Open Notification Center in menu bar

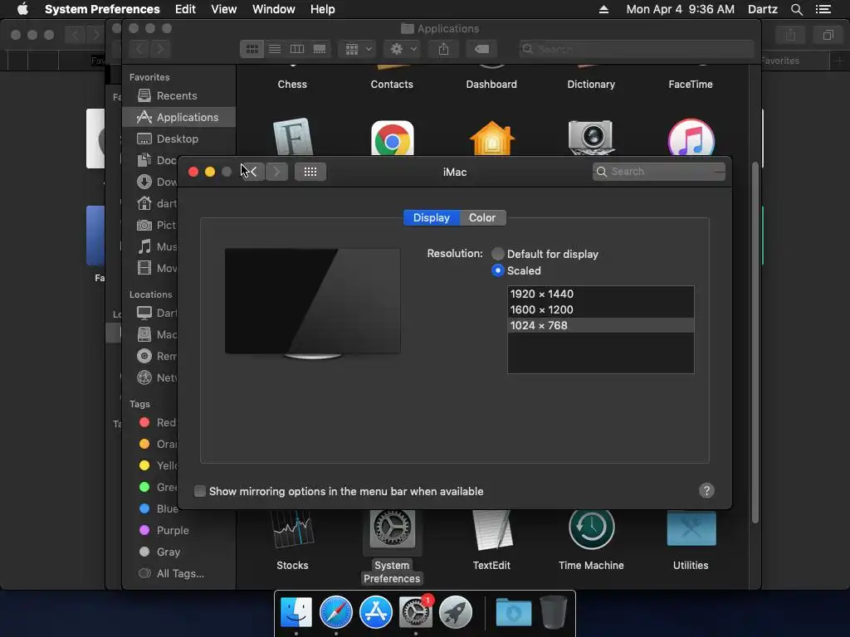[x=823, y=9]
